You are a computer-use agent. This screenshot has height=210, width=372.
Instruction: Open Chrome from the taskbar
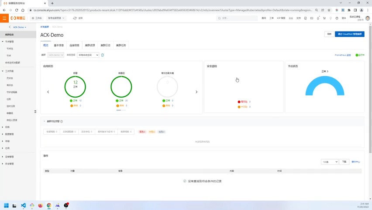click(x=49, y=206)
